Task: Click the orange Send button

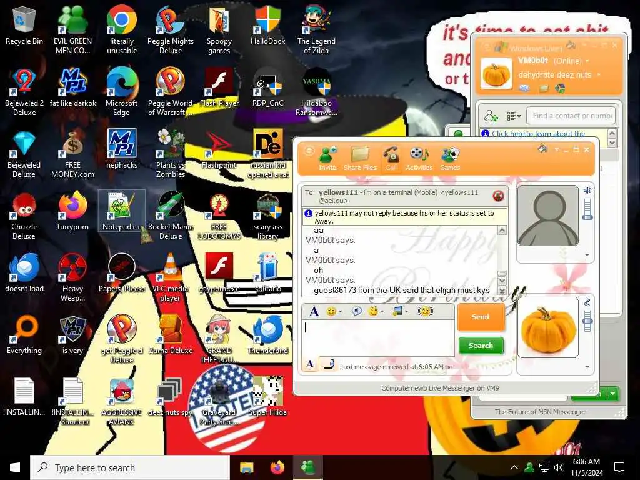Action: (x=481, y=317)
